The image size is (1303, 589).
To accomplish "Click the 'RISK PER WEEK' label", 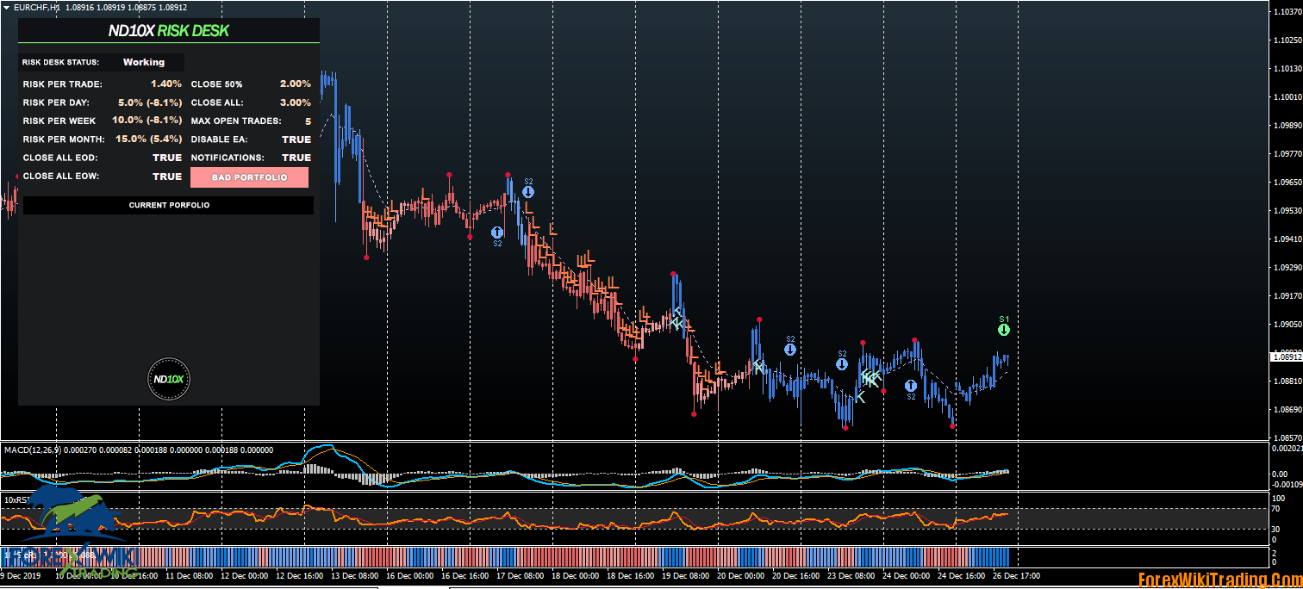I will pos(59,121).
